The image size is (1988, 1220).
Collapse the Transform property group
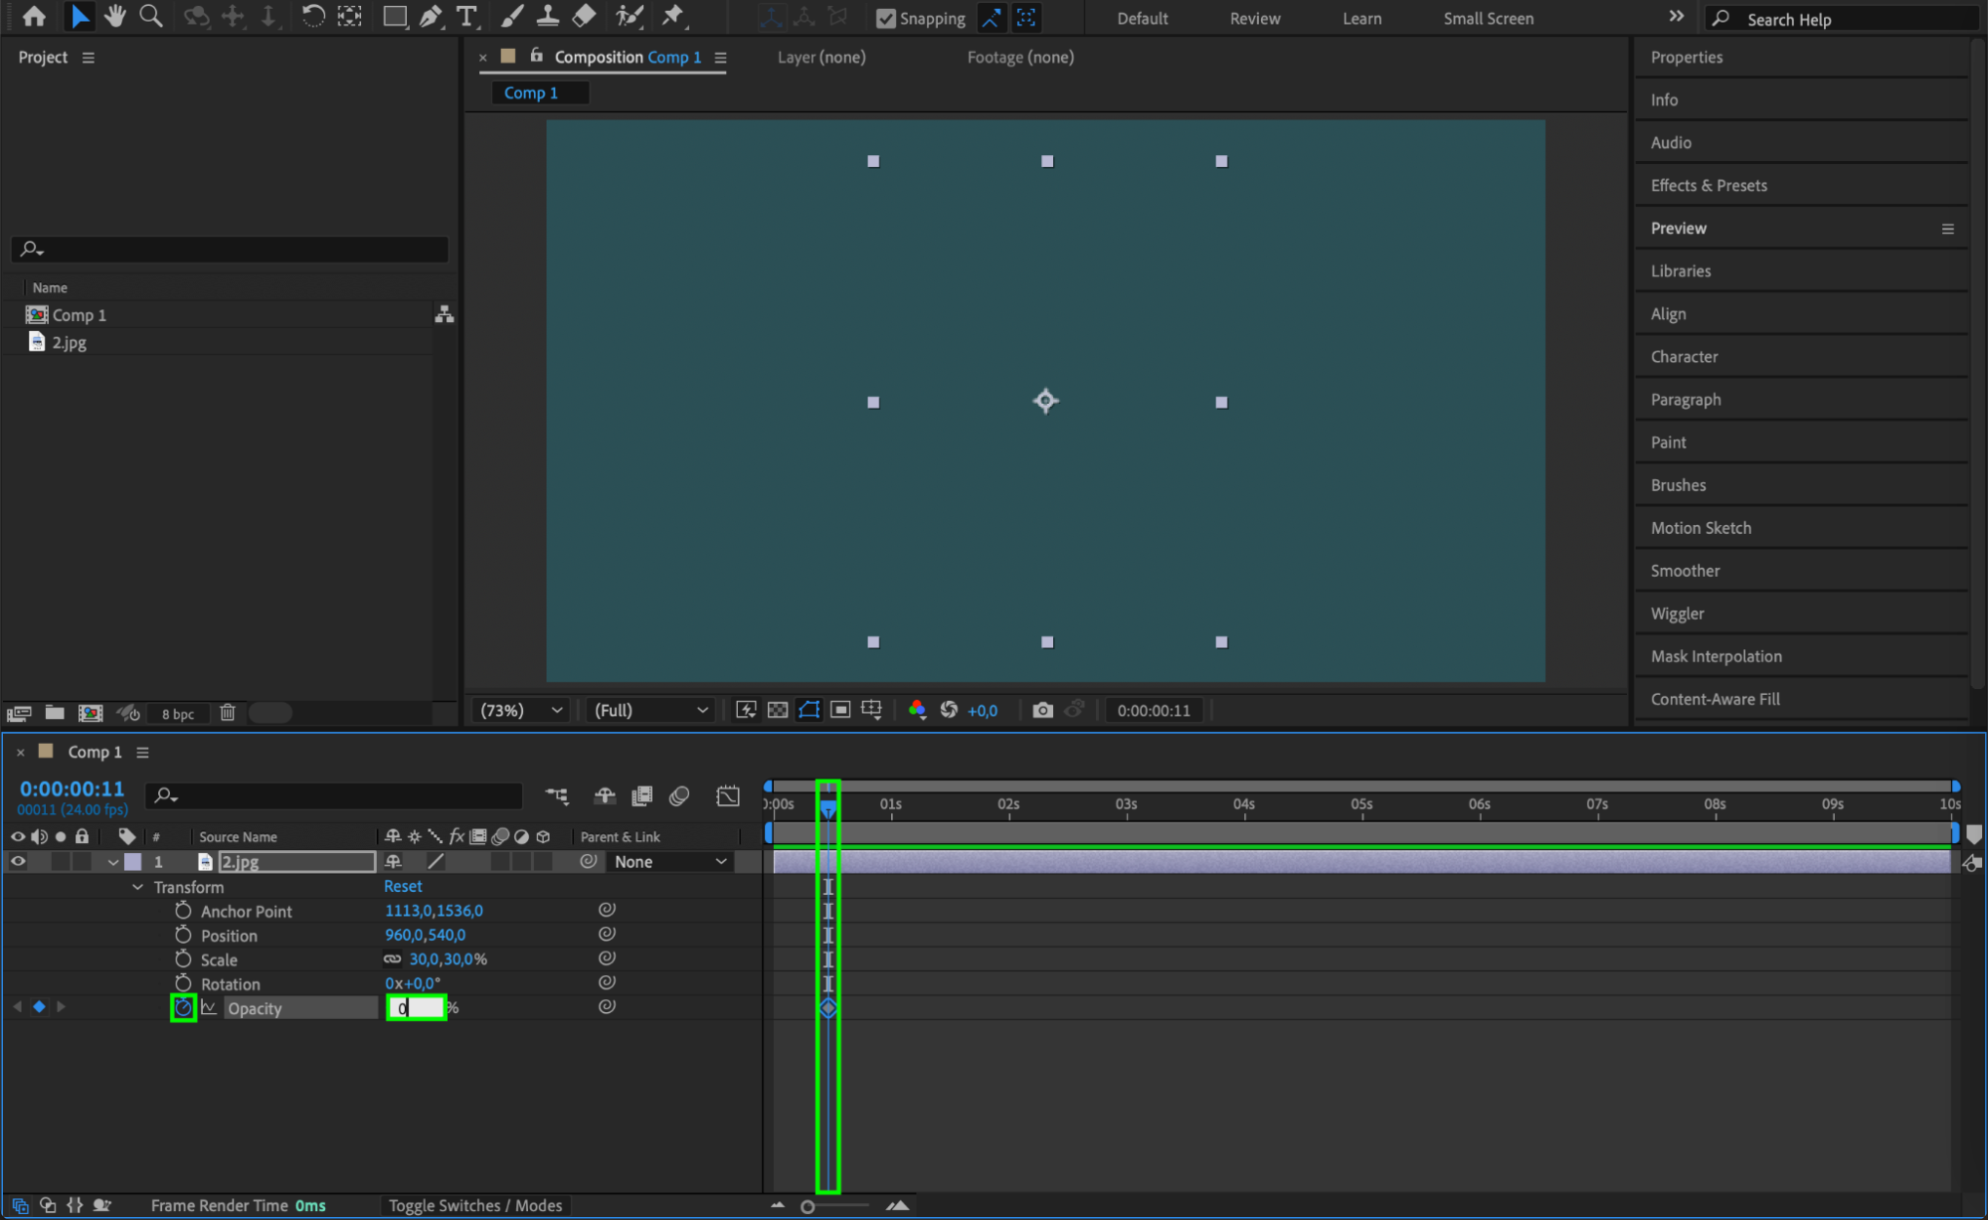tap(137, 887)
